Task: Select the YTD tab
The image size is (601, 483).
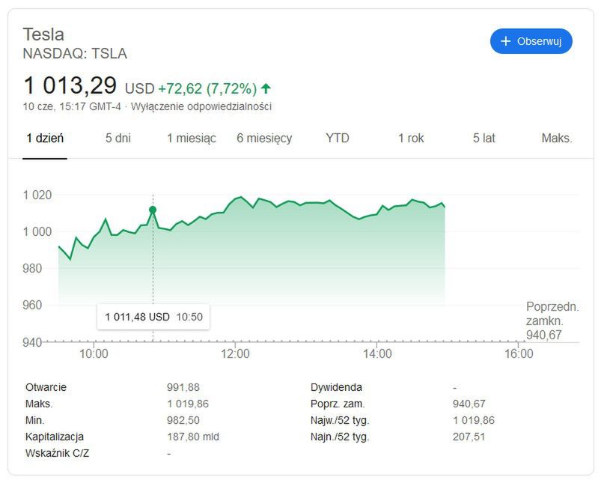Action: click(x=338, y=139)
